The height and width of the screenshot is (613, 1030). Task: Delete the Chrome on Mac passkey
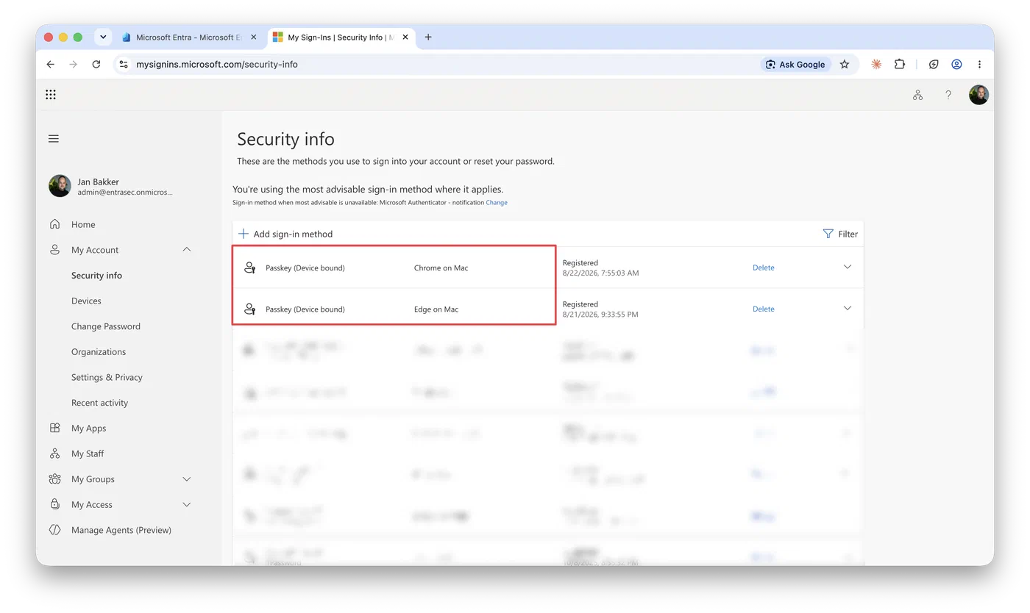pos(763,268)
